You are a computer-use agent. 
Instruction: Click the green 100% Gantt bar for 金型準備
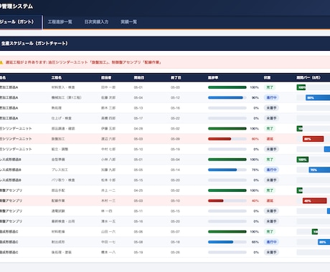click(x=303, y=160)
